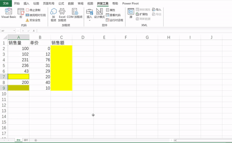Click inside the formula bar
Screen dimensions: 232x143
135,31
